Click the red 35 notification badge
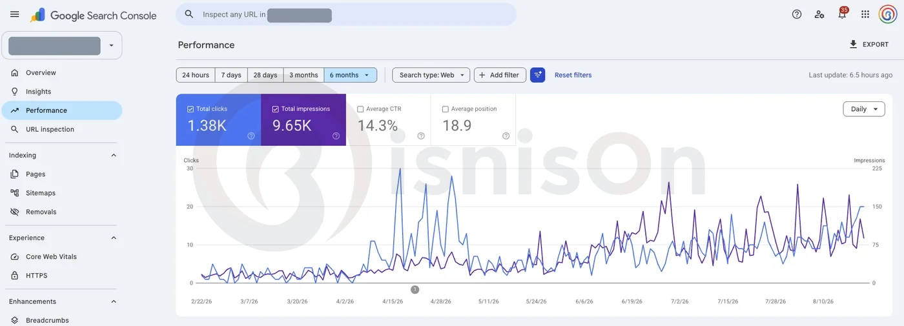 point(844,10)
